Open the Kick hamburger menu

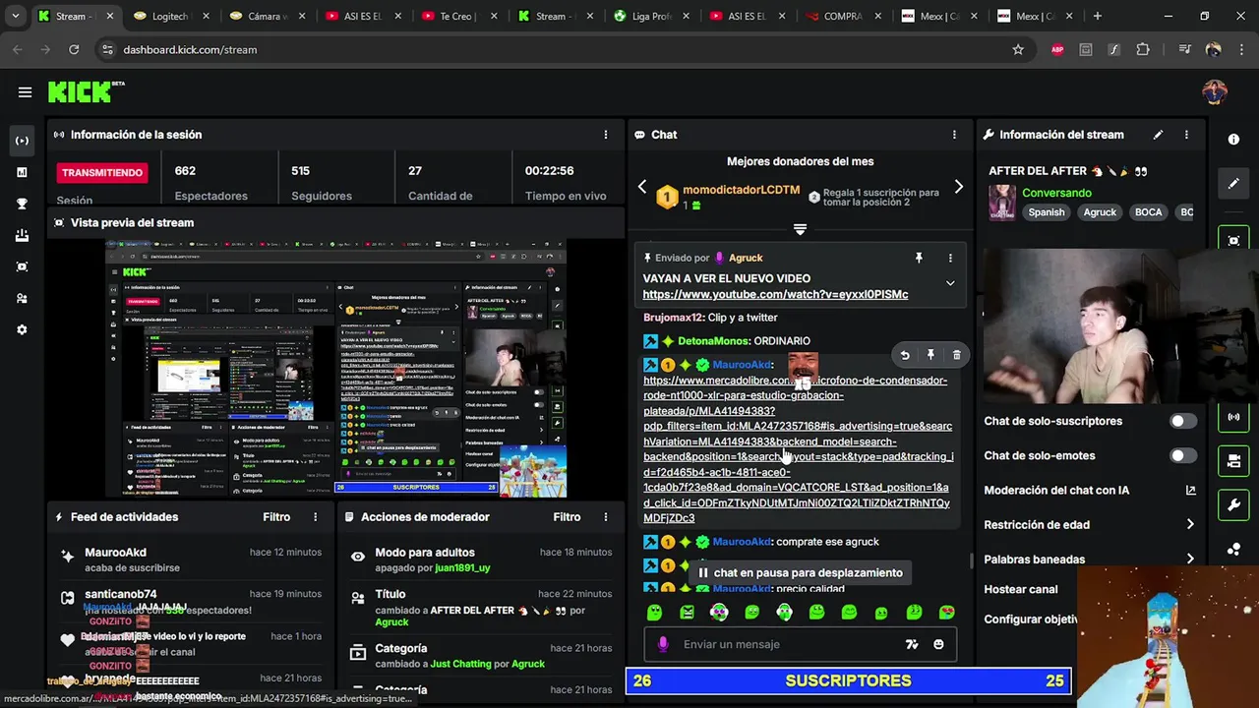(25, 92)
